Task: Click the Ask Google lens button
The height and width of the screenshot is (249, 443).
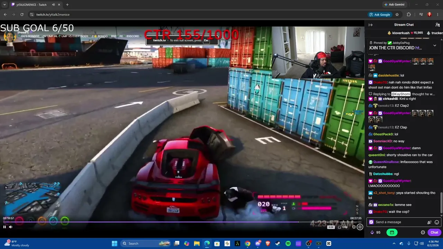Action: coord(380,15)
